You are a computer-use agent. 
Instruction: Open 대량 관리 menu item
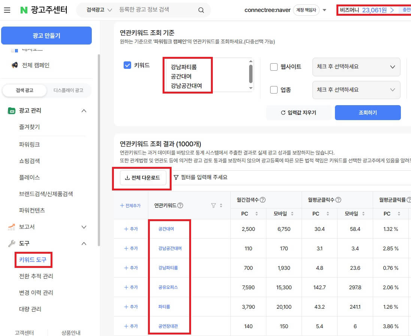[x=30, y=309]
